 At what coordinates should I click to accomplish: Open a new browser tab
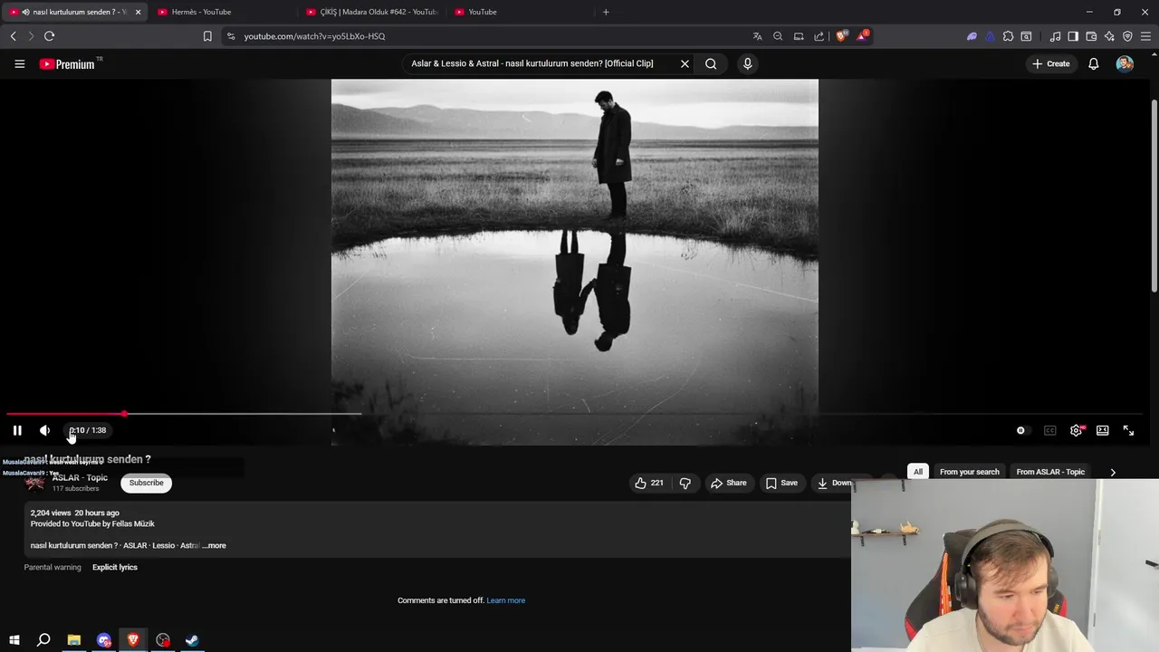tap(606, 12)
